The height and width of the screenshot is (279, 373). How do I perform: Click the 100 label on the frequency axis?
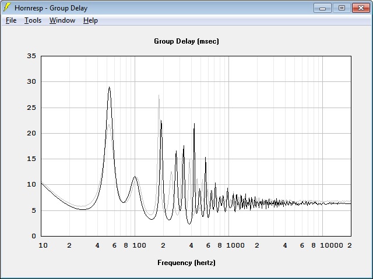coord(139,245)
